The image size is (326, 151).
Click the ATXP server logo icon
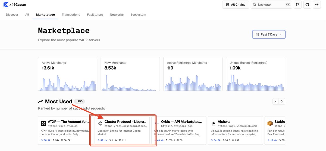[43, 124]
